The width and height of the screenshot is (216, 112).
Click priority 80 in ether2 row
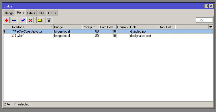pyautogui.click(x=97, y=31)
